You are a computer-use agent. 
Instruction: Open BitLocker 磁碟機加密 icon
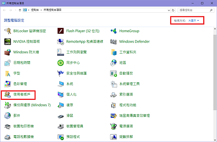tap(8, 31)
